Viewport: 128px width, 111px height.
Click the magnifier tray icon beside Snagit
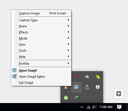[66, 87]
